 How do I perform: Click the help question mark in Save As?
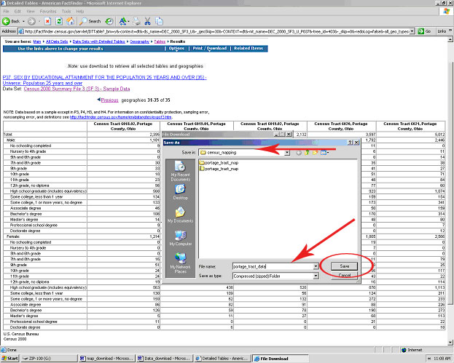351,143
